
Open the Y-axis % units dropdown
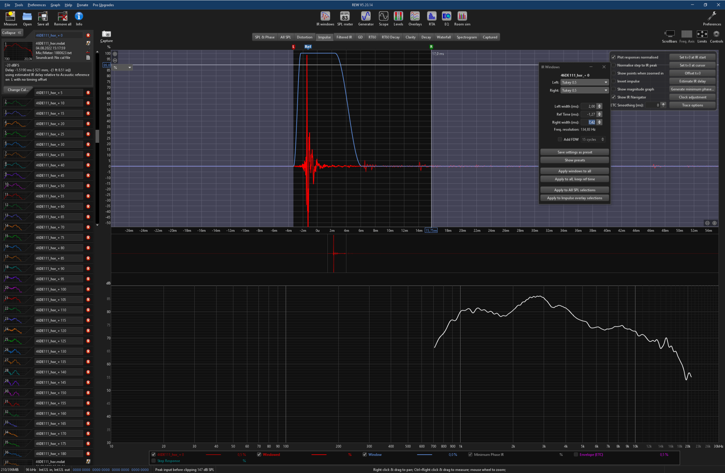click(x=122, y=67)
